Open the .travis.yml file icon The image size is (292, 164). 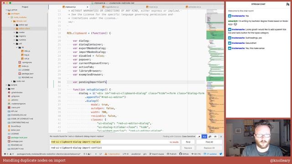coord(9,108)
